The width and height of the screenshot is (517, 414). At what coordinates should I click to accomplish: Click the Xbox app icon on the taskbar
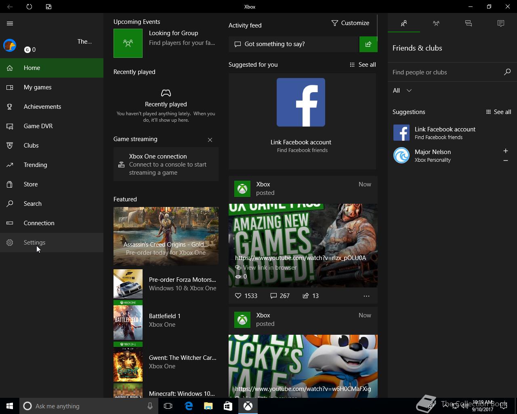(248, 406)
